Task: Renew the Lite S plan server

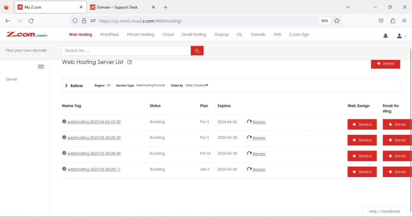Action: tap(256, 169)
